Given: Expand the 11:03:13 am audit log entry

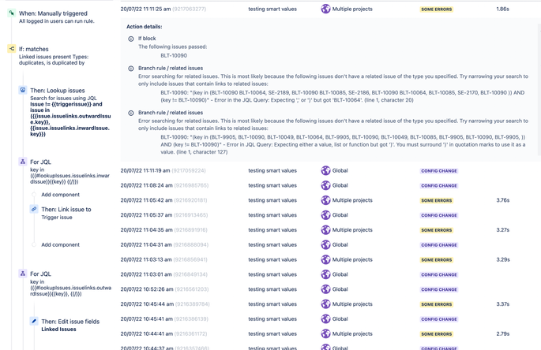Looking at the screenshot, I should tap(331, 259).
